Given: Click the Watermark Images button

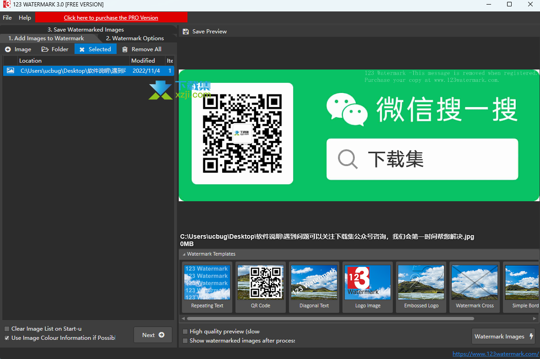Looking at the screenshot, I should coord(504,336).
